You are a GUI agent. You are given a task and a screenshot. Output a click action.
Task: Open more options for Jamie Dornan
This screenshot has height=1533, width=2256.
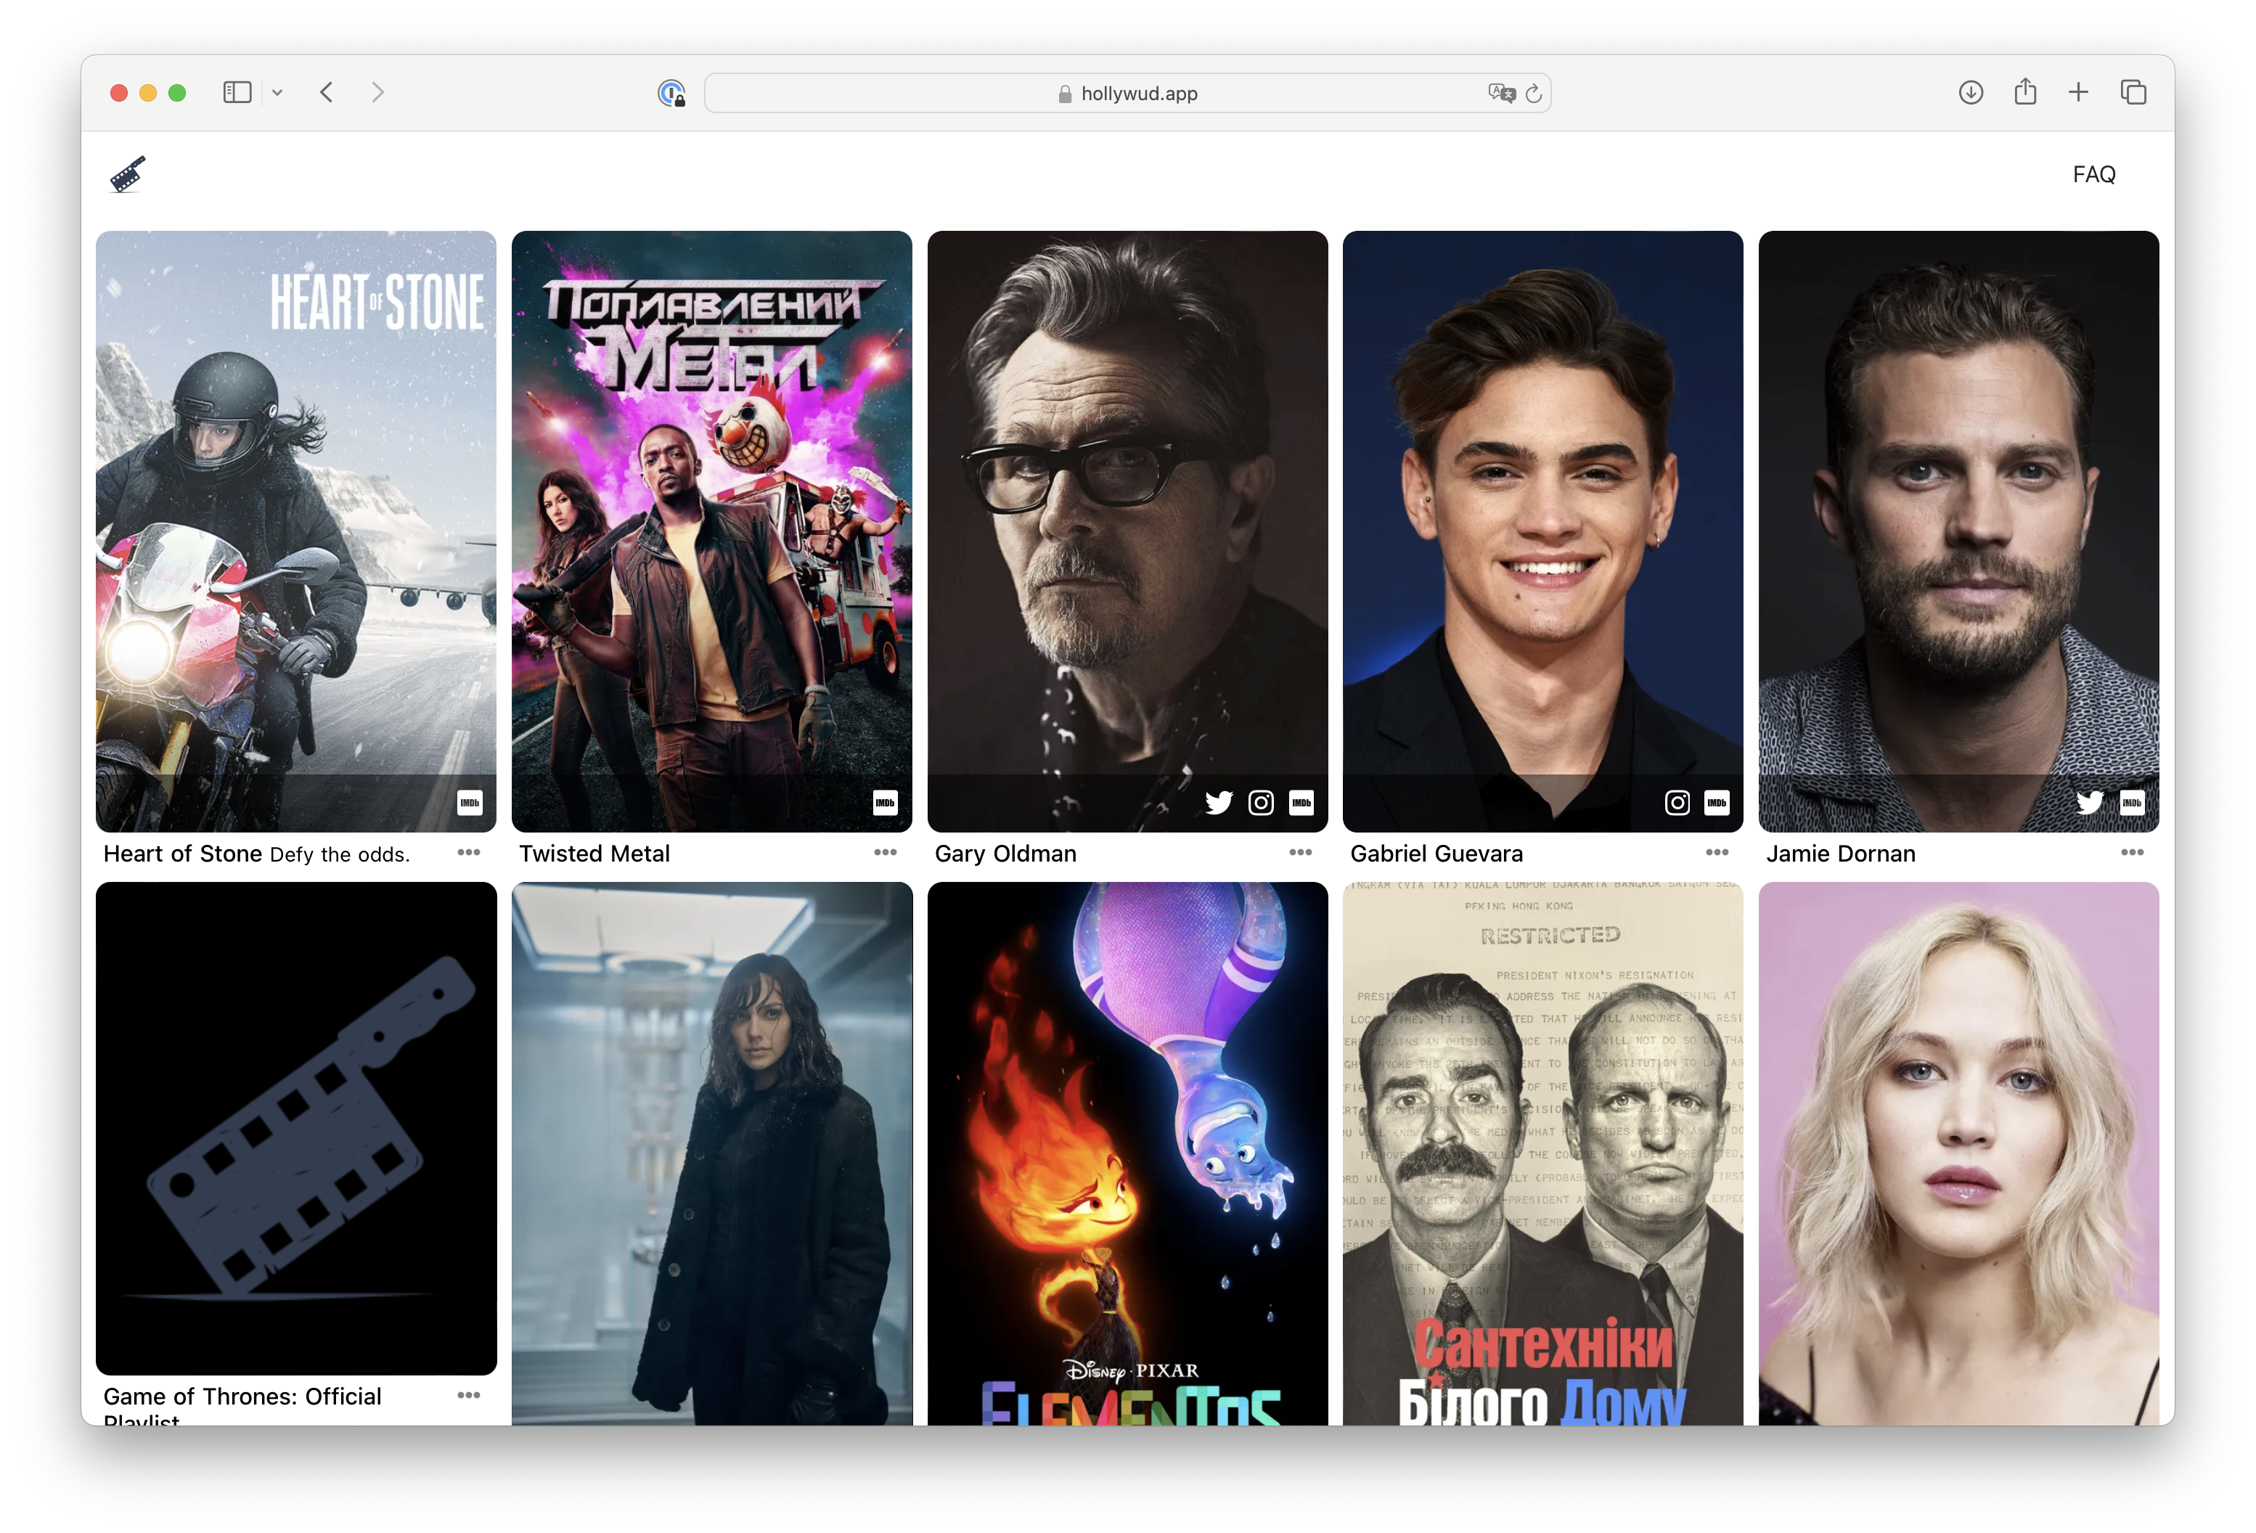(x=2132, y=852)
